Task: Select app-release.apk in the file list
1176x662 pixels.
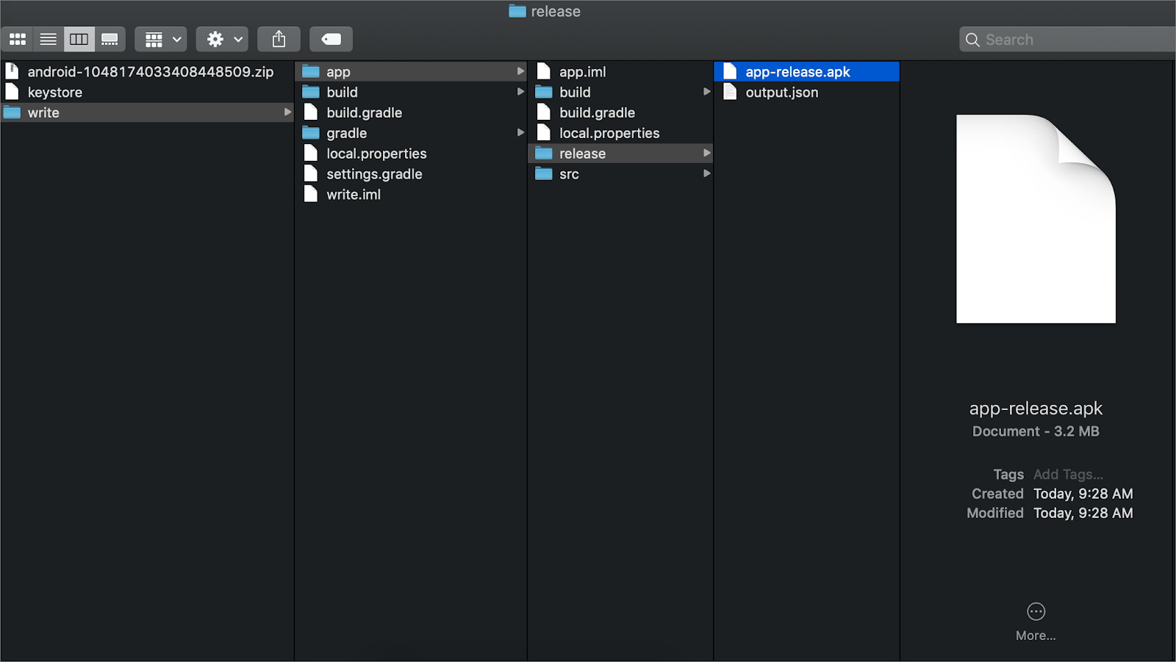Action: (807, 71)
